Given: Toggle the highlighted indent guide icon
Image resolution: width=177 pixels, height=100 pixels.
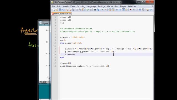Looking at the screenshot, I should 123,10.
